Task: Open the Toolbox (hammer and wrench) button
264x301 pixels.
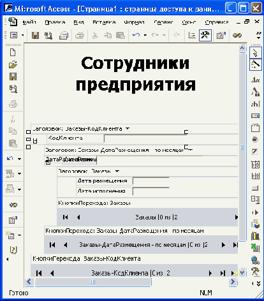Action: click(x=205, y=35)
